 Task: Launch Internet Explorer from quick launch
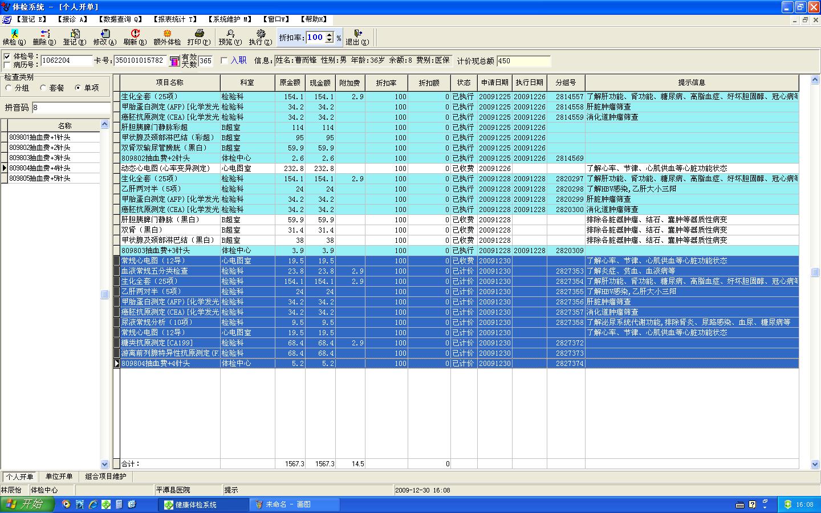(x=93, y=504)
